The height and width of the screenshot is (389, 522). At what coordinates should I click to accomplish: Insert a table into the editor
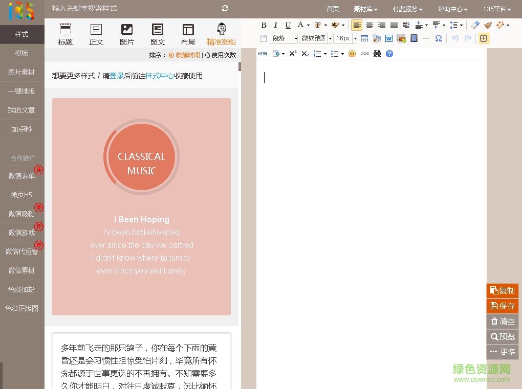[x=365, y=38]
